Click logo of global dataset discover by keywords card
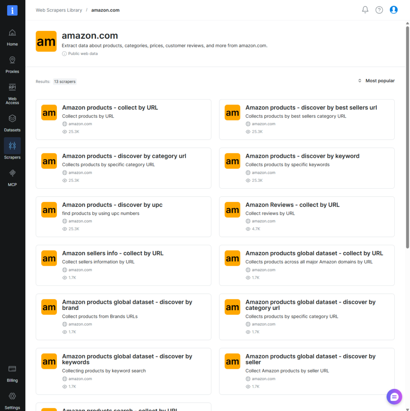This screenshot has height=411, width=410. (49, 361)
